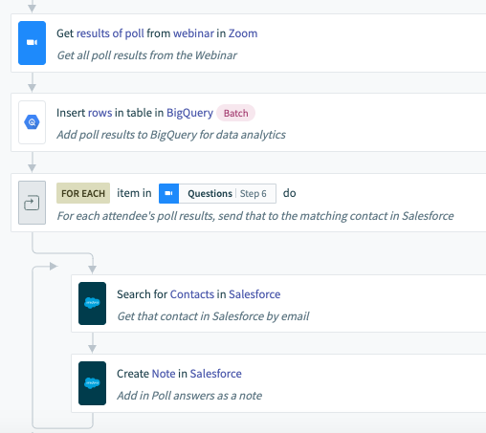Click the Zoom camera icon on poll step
Viewport: 486px width, 433px height.
point(32,43)
